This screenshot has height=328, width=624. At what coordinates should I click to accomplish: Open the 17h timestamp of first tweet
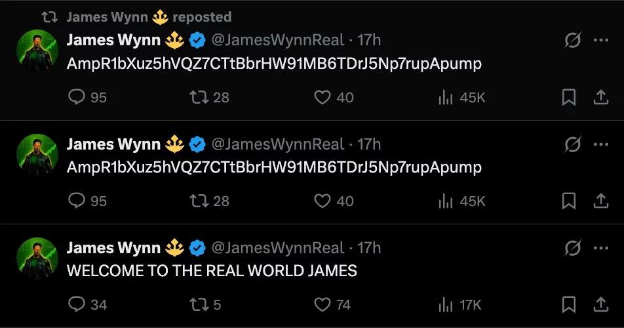click(369, 40)
